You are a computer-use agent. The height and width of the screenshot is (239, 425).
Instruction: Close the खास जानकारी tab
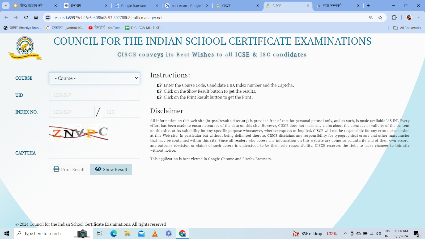pos(358,6)
